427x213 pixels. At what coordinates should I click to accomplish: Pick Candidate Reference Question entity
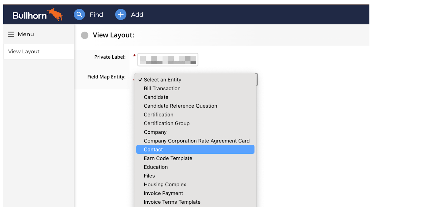(180, 106)
